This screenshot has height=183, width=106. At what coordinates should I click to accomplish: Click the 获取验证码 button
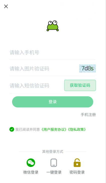[x=80, y=85]
